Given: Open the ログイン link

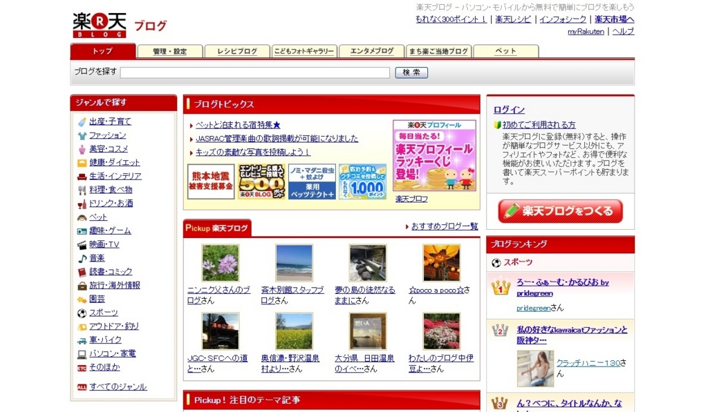Looking at the screenshot, I should click(509, 110).
